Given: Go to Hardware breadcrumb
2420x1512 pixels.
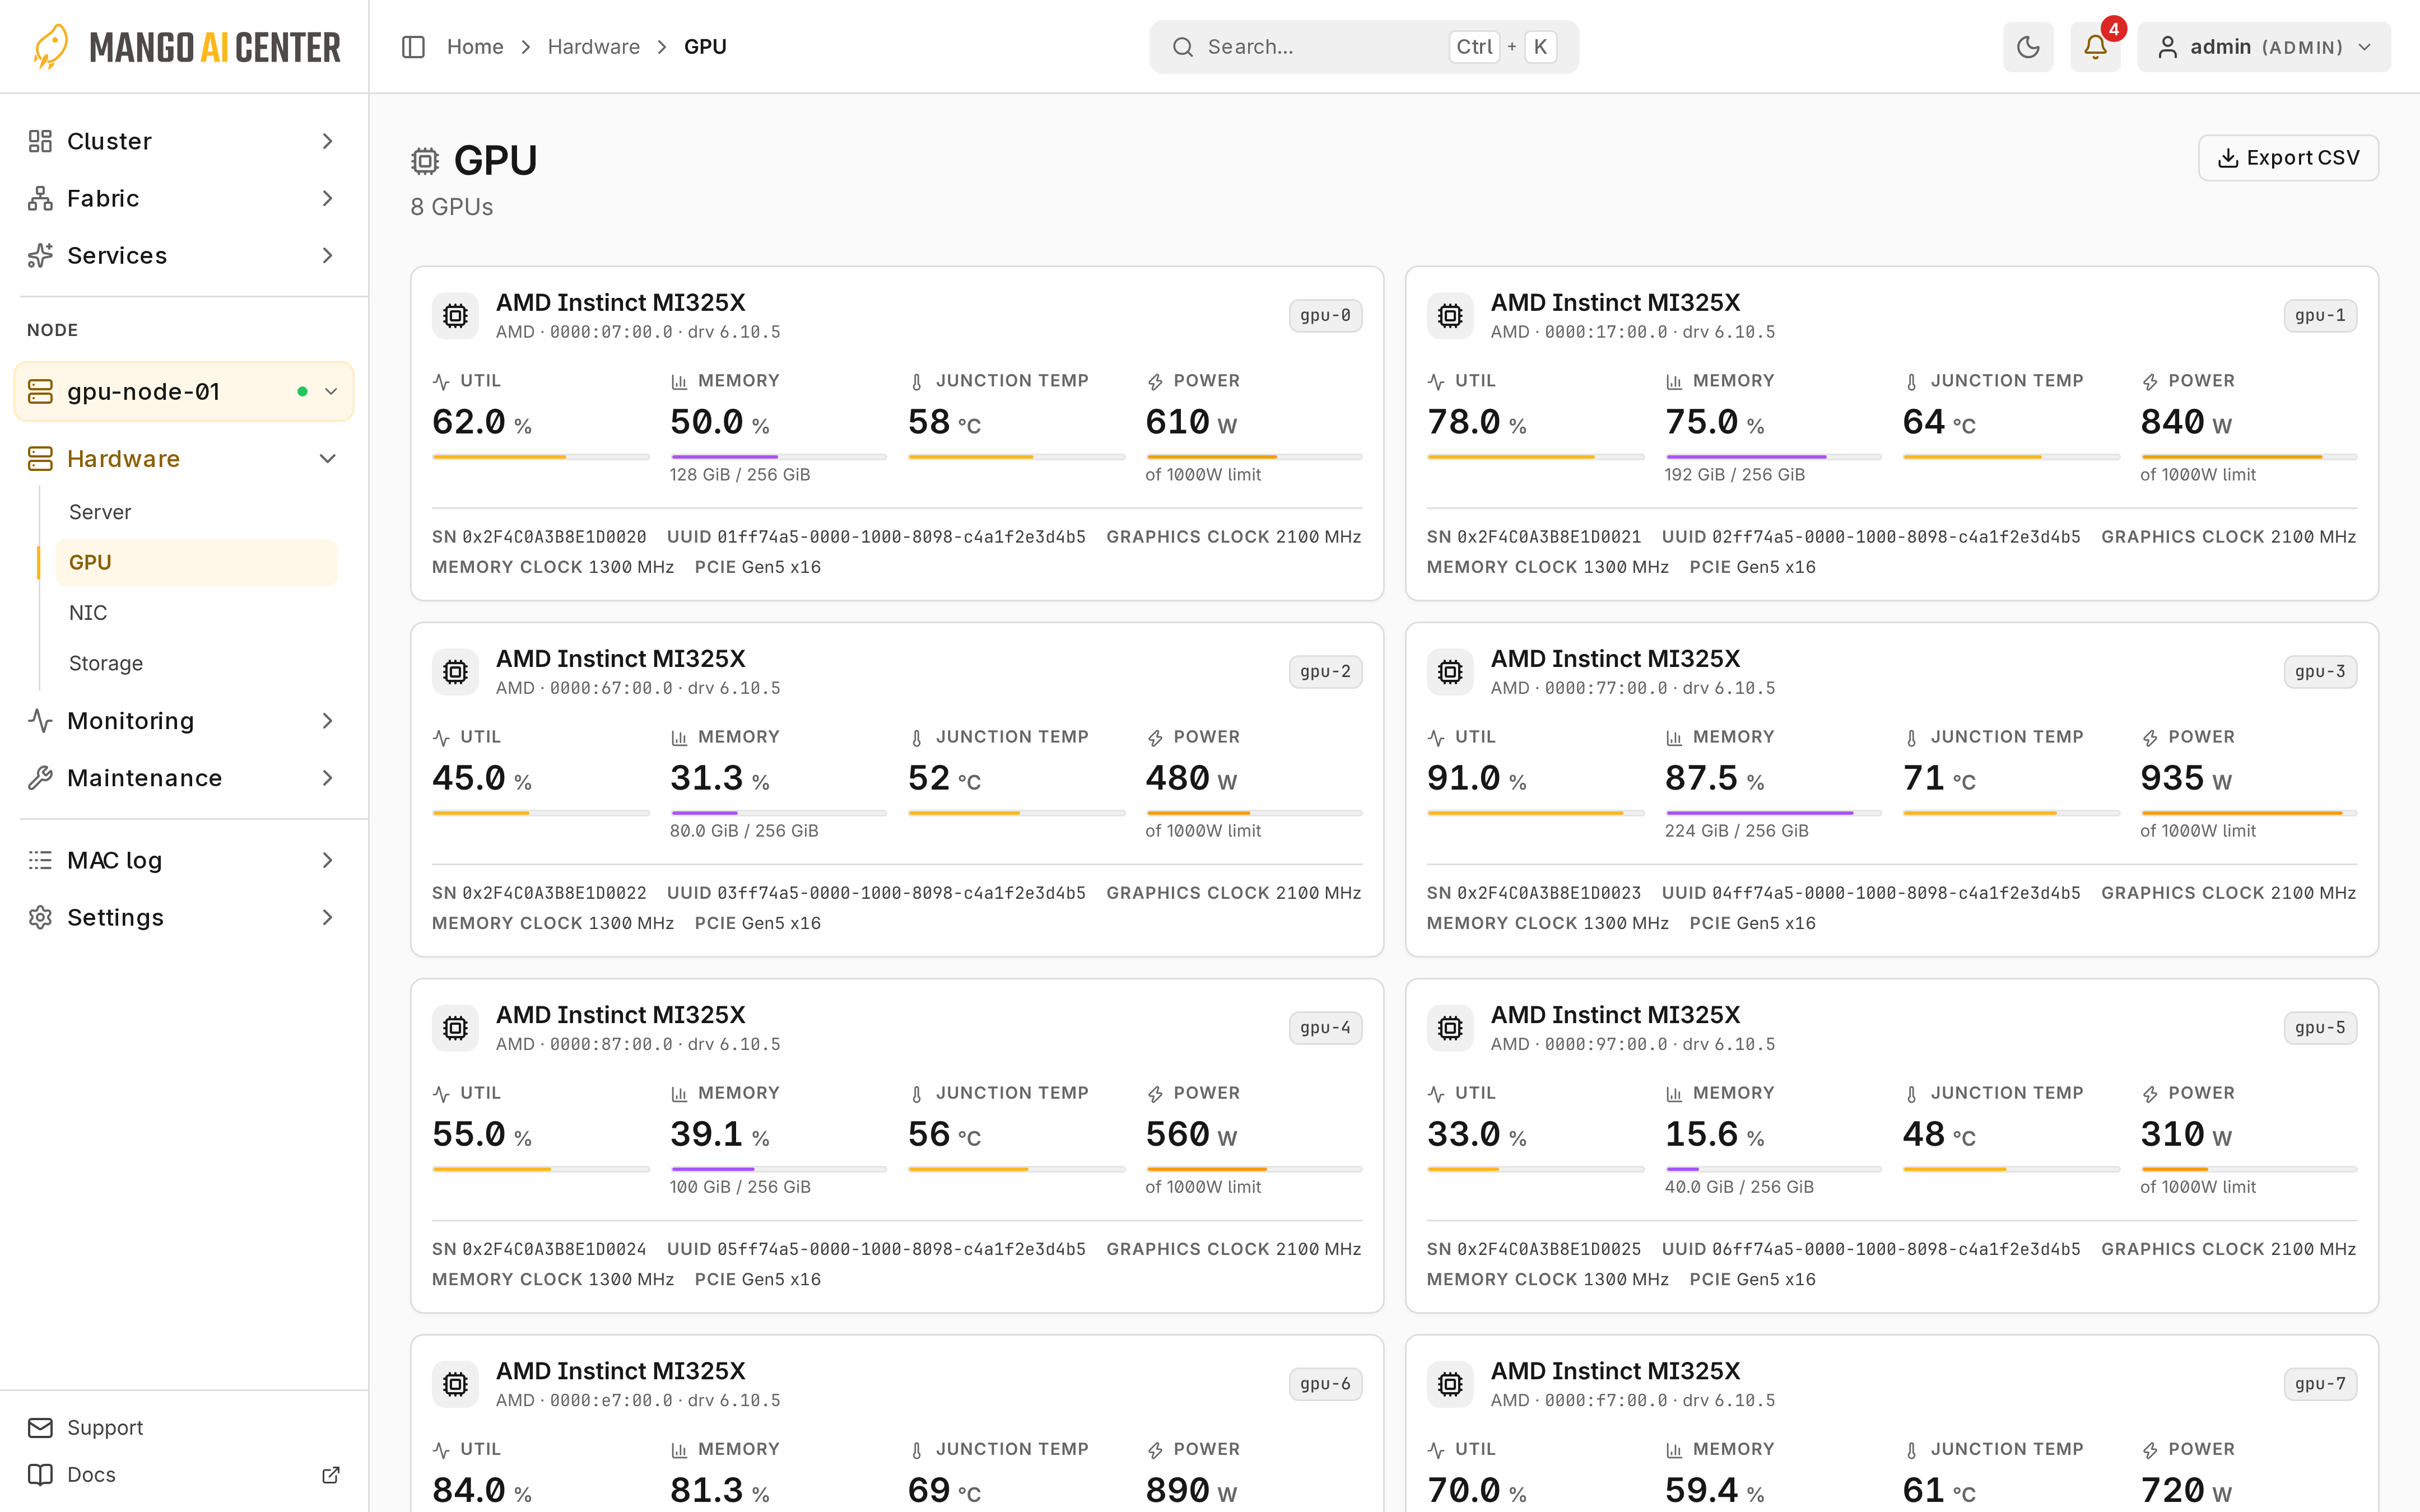Looking at the screenshot, I should coord(594,47).
